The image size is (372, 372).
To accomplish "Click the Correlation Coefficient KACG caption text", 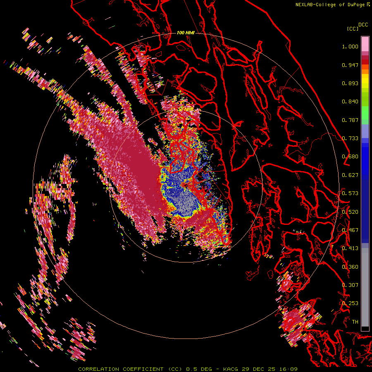I will [188, 369].
